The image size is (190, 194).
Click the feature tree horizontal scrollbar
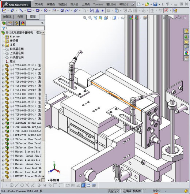point(21,180)
